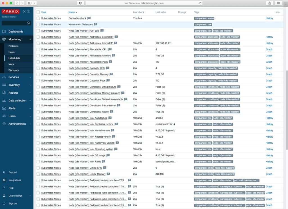Check the Conditions: PID pressure row checkbox

tap(38, 105)
